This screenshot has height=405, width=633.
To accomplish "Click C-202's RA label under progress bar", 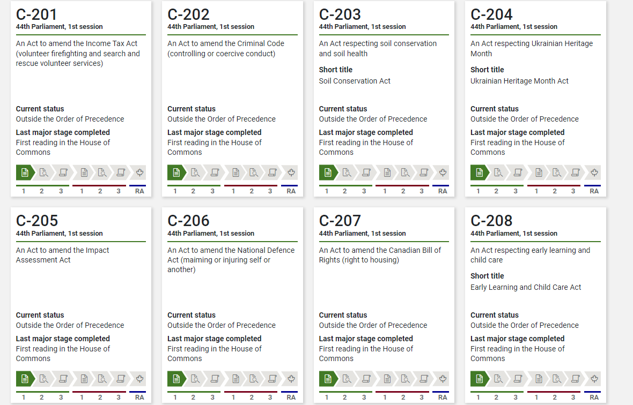I will [291, 191].
